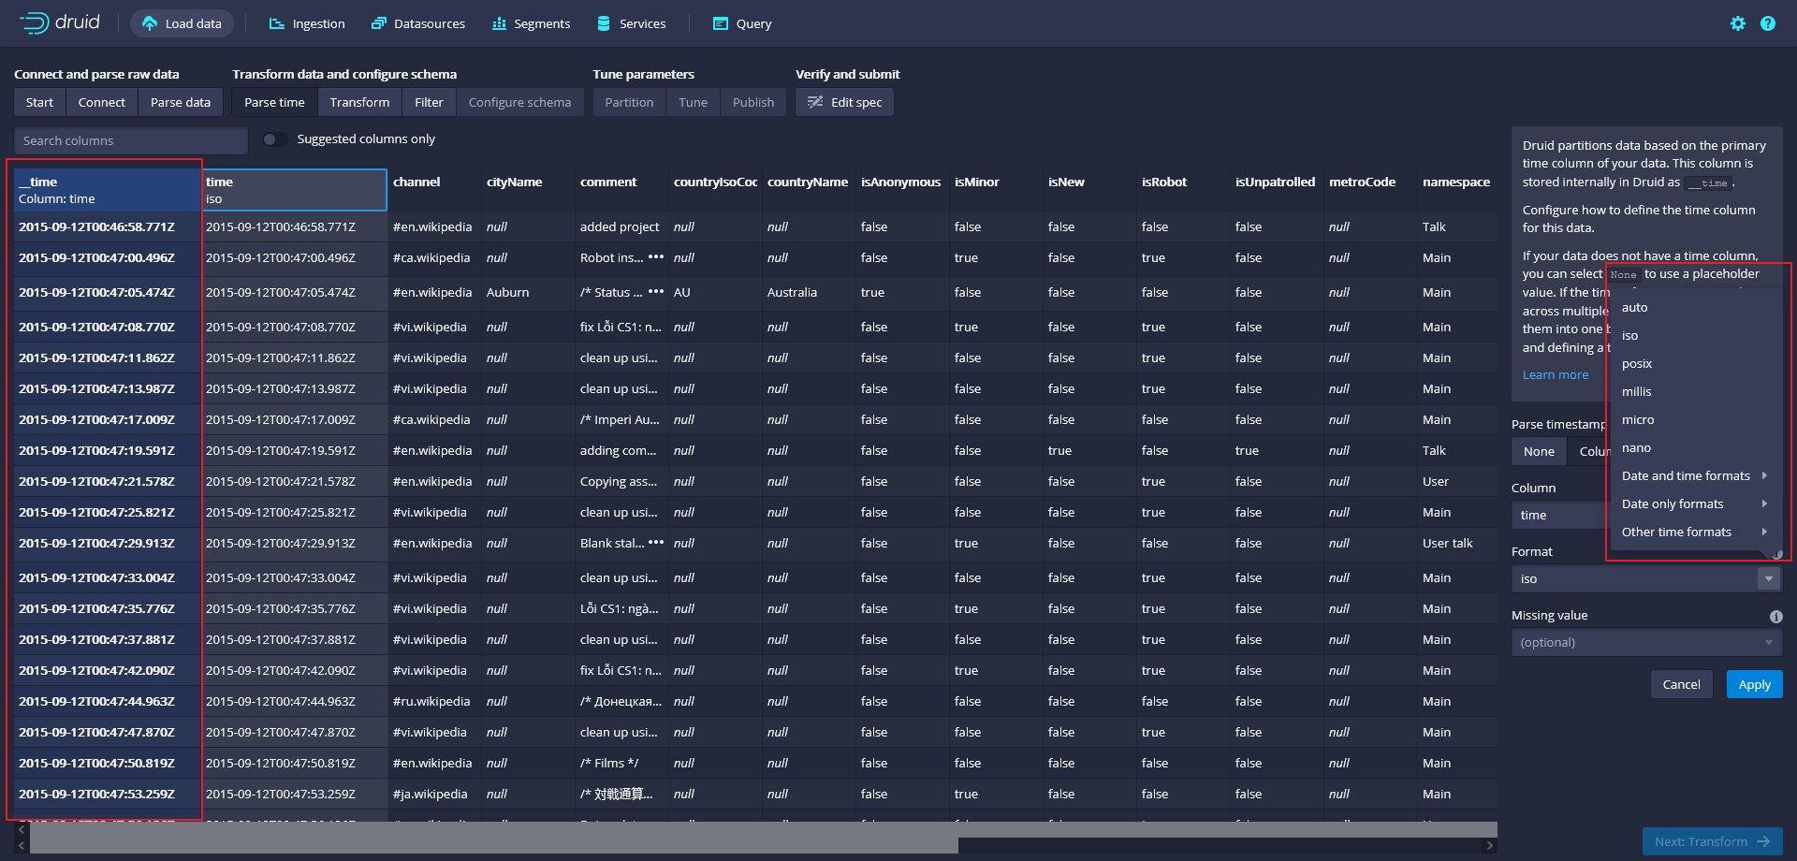Image resolution: width=1797 pixels, height=861 pixels.
Task: Click the User talk namespace cell
Action: pos(1457,543)
